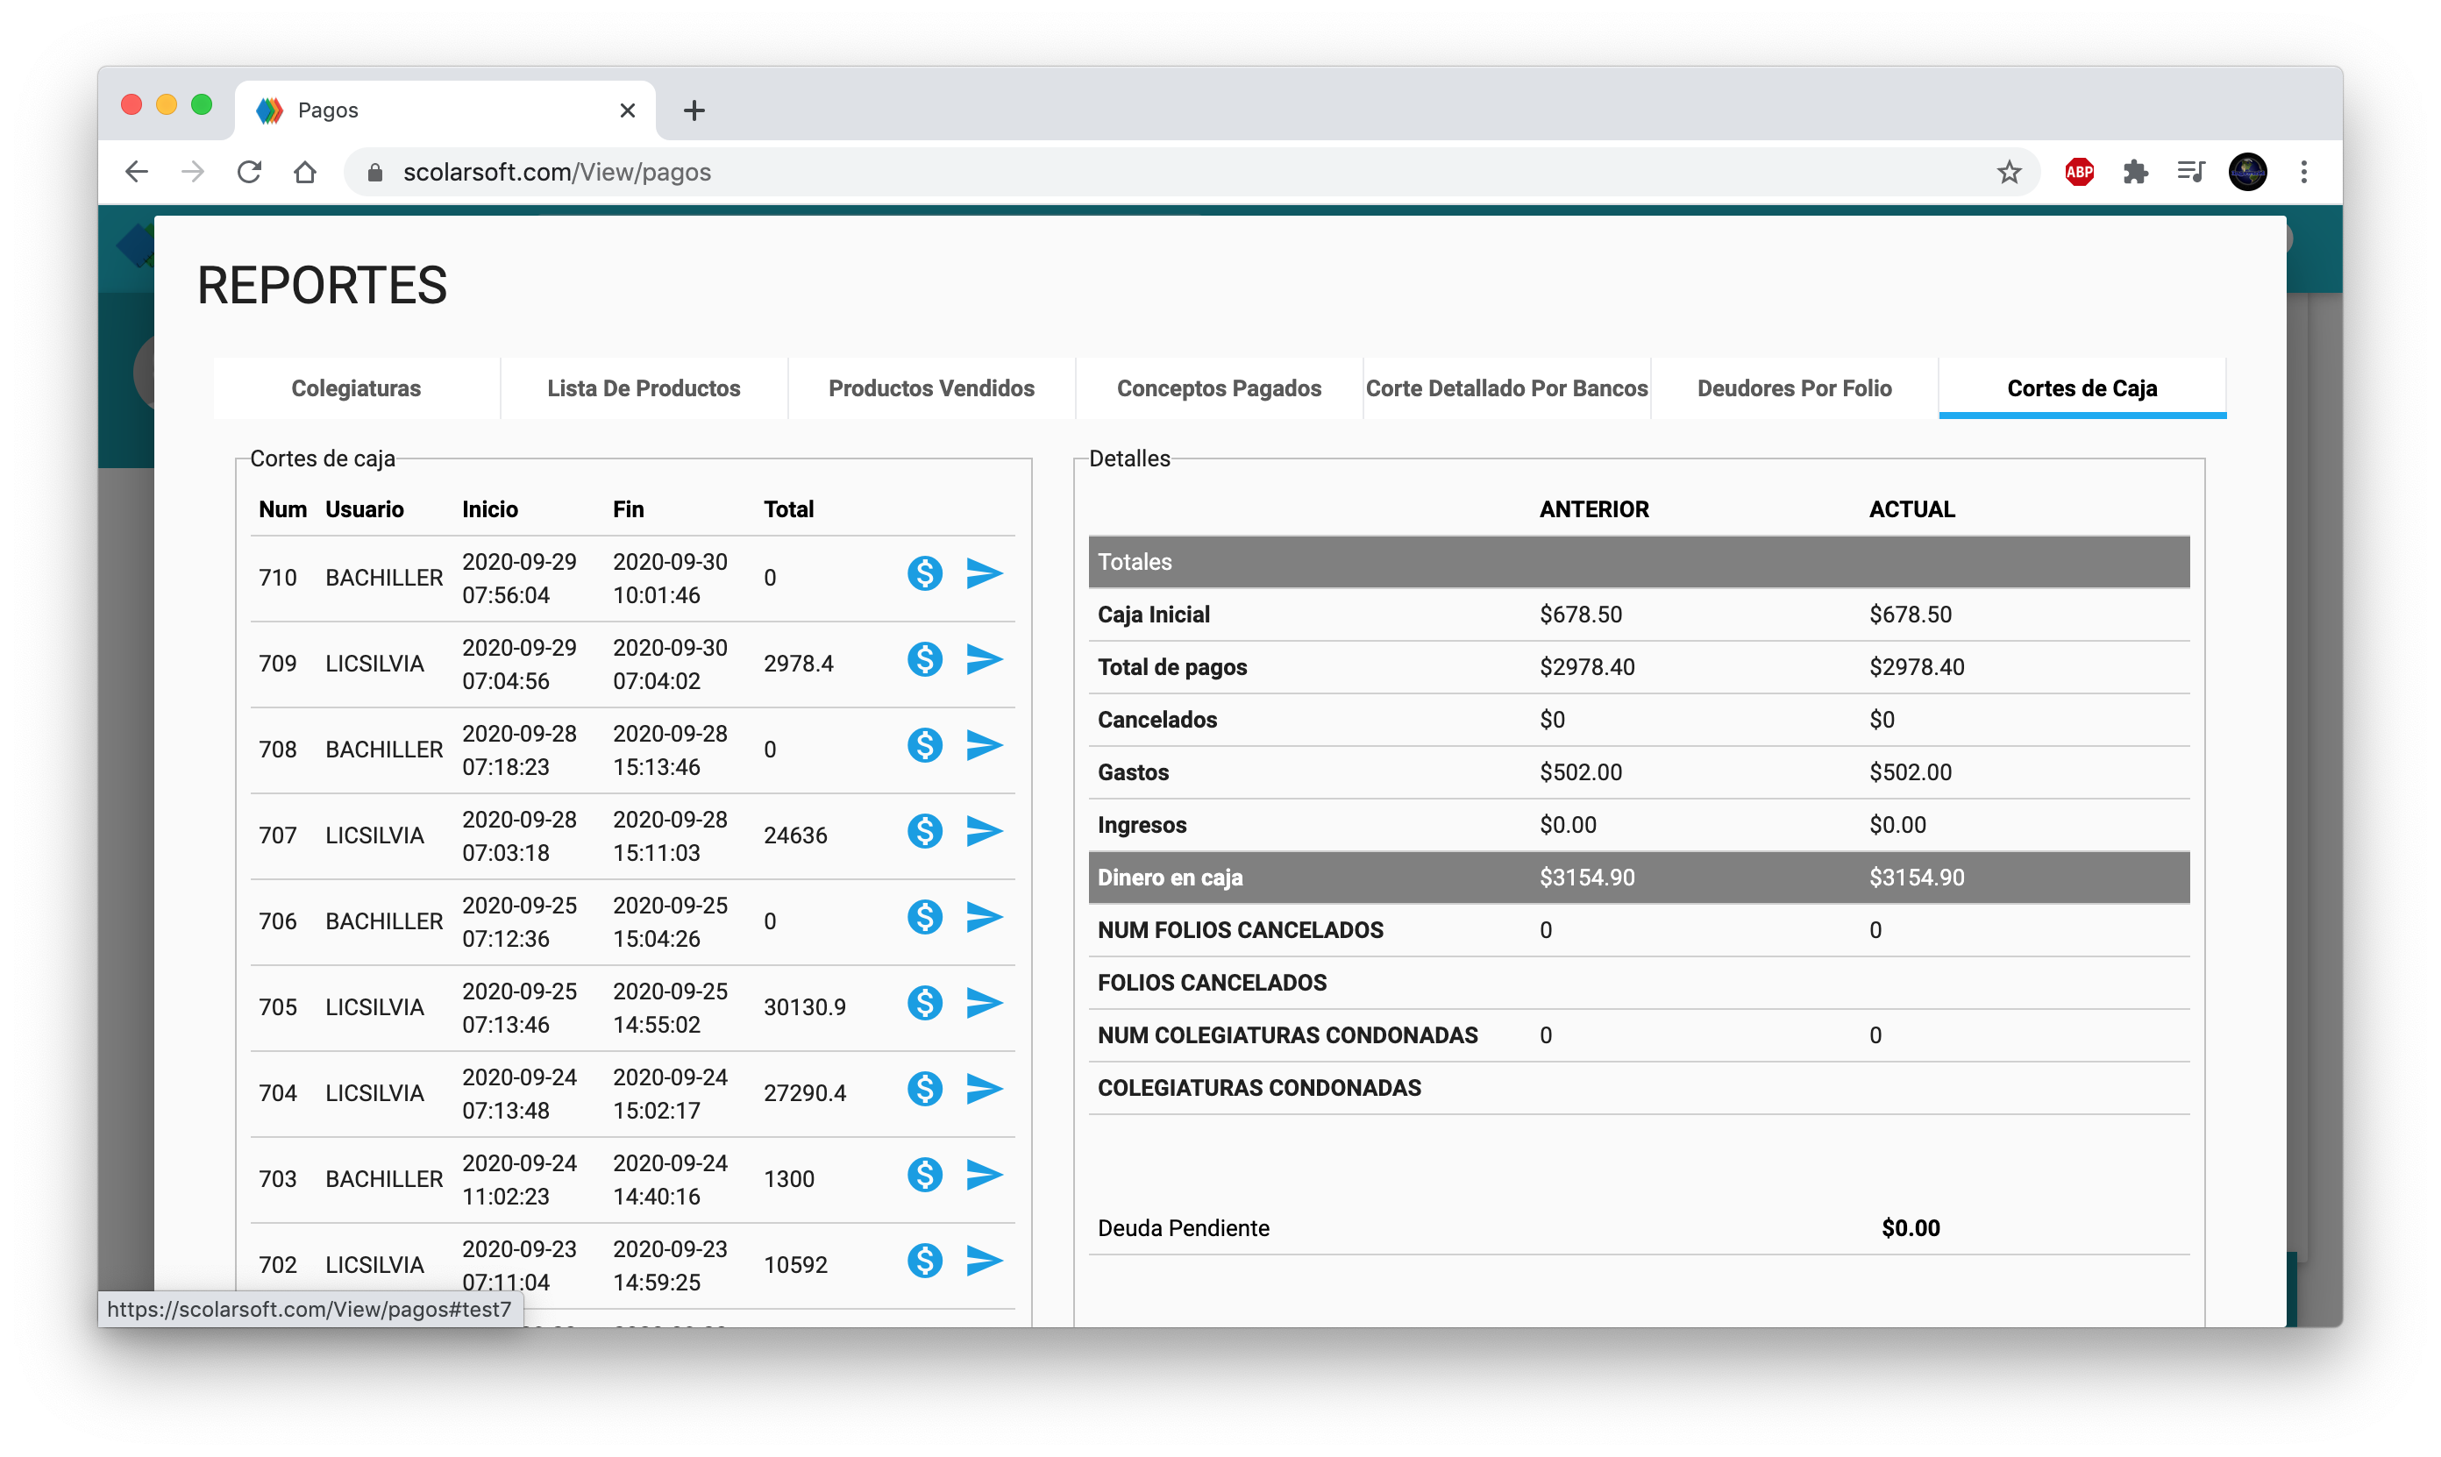Click the Total 30130.9 cell
This screenshot has width=2441, height=1457.
point(804,1007)
